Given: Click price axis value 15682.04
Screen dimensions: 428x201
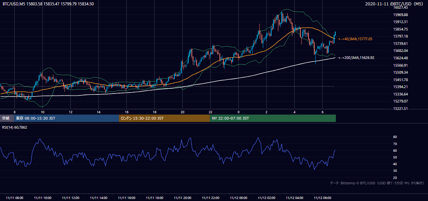Looking at the screenshot, I should click(401, 51).
